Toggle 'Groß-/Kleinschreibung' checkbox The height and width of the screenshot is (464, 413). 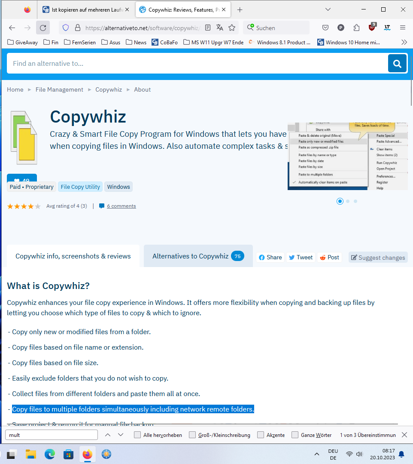[192, 435]
